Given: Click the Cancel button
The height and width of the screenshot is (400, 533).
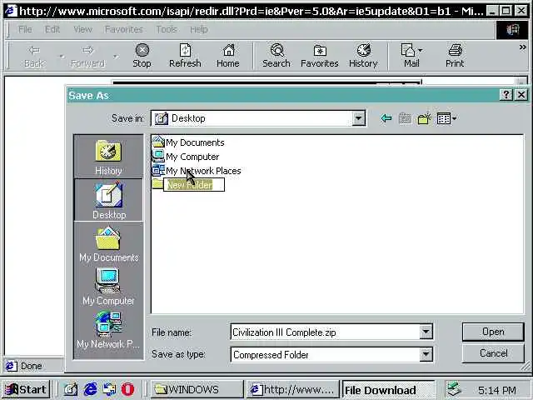Looking at the screenshot, I should tap(493, 353).
